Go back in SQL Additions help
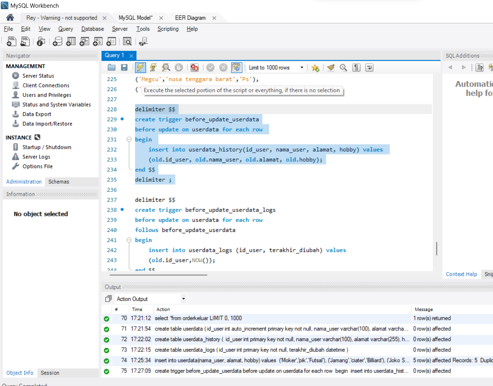Viewport: 493px width, 386px height. (450, 67)
